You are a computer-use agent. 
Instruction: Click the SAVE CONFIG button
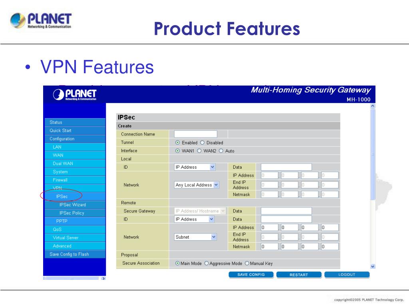pos(251,275)
